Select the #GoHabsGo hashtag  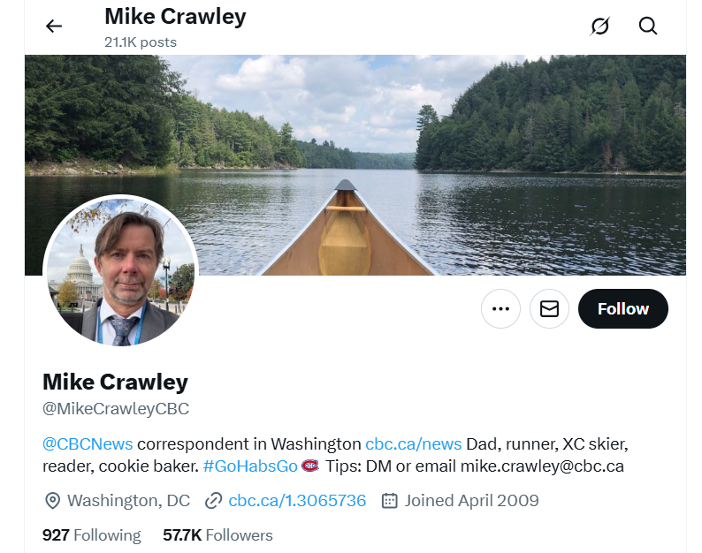[250, 466]
